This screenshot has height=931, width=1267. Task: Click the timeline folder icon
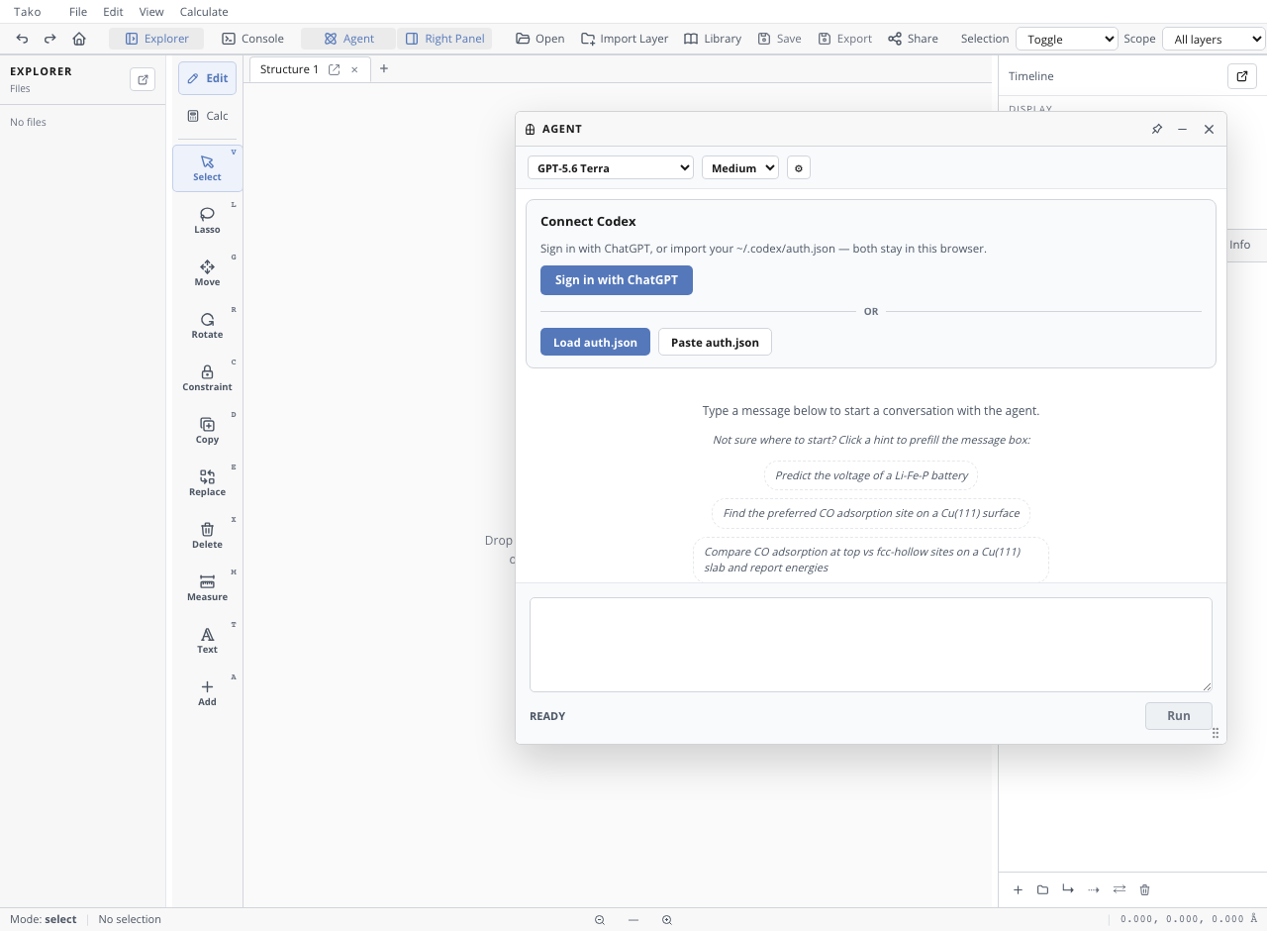click(1042, 889)
